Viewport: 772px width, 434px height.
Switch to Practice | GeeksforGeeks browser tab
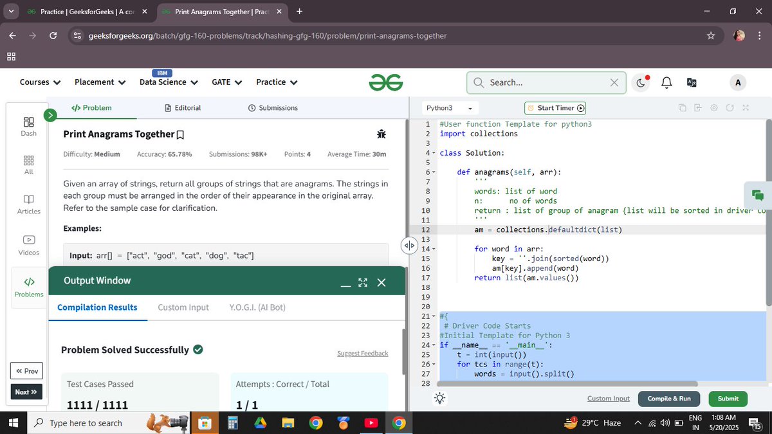point(87,12)
